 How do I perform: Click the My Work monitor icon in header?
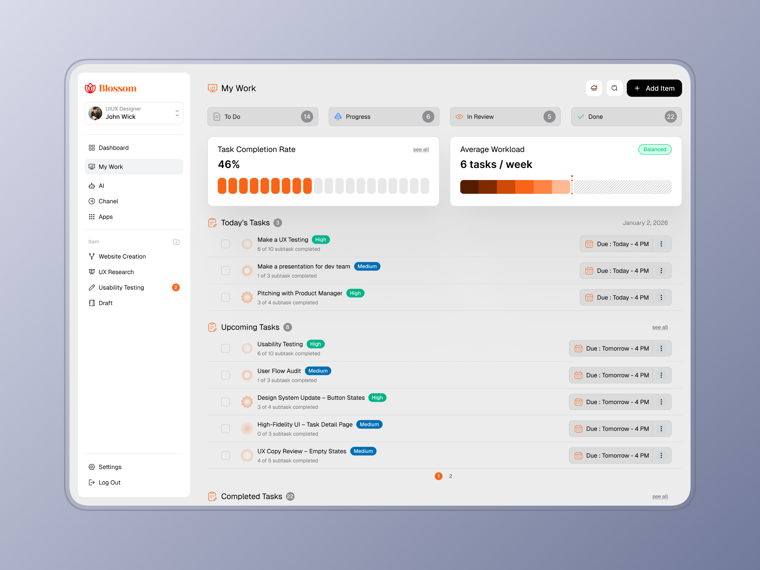pos(212,88)
